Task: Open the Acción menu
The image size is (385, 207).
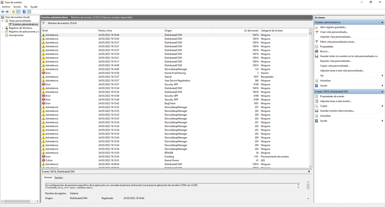Action: pyautogui.click(x=17, y=7)
